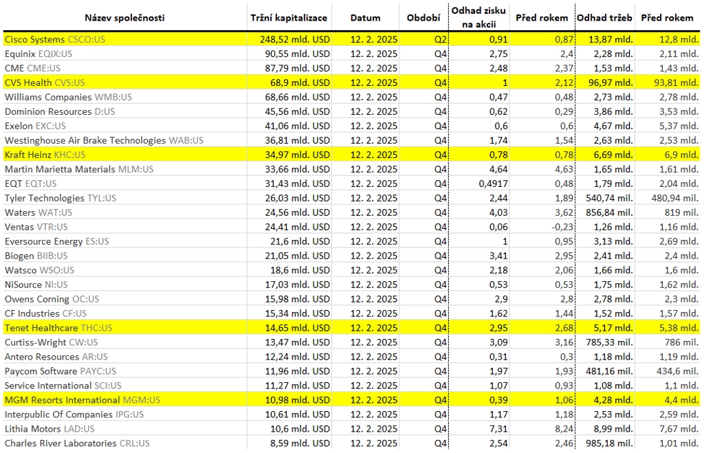Click the 'Období' column header

[x=423, y=18]
